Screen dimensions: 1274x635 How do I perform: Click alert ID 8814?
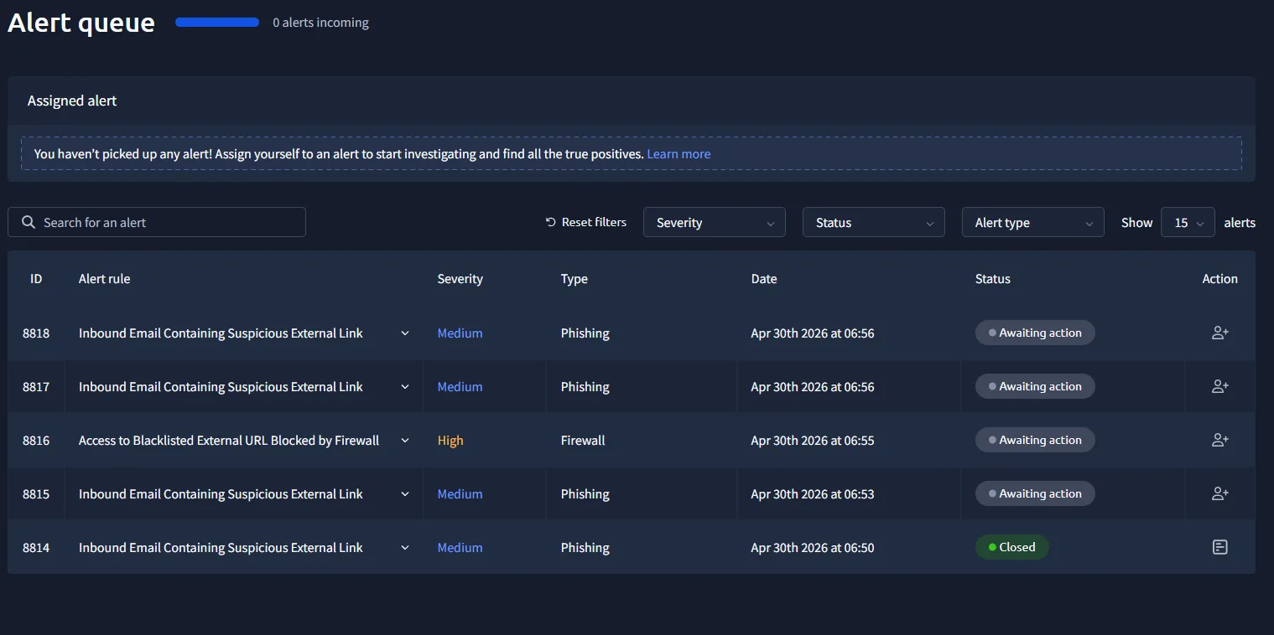pyautogui.click(x=36, y=548)
